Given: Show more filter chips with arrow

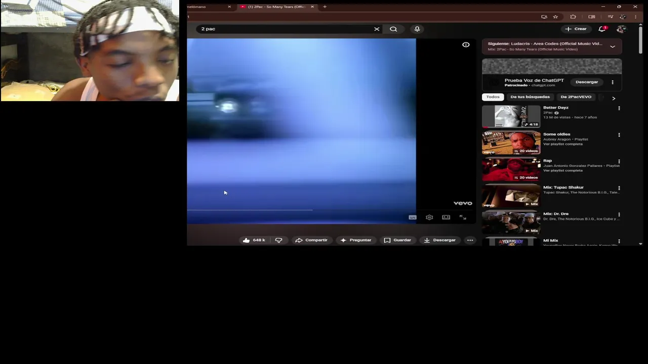Looking at the screenshot, I should pyautogui.click(x=614, y=98).
